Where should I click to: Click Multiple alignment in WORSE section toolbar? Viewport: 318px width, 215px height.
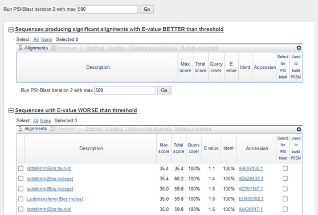(193, 129)
